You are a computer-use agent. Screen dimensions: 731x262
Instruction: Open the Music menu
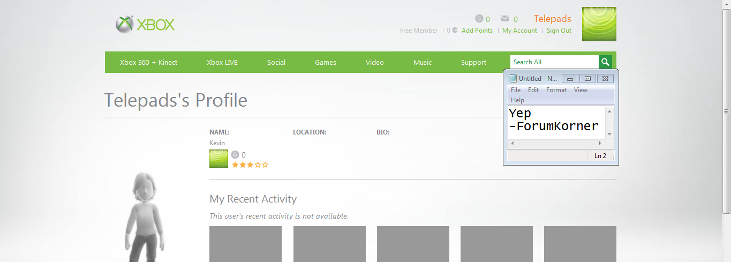[x=423, y=63]
